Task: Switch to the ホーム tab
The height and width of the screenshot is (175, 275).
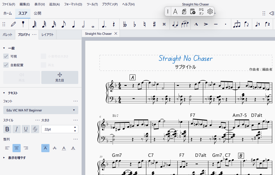Action: click(8, 13)
